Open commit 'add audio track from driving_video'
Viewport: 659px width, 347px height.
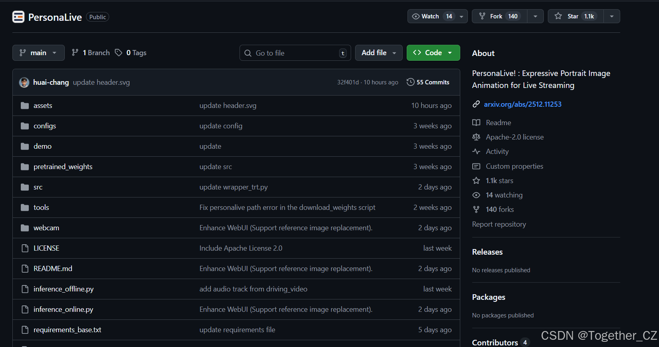(x=254, y=289)
